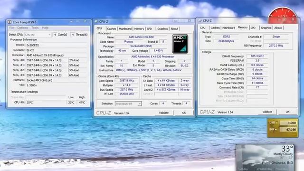
Task: Select CPU tab in right CPU-Z window
Action: click(203, 28)
